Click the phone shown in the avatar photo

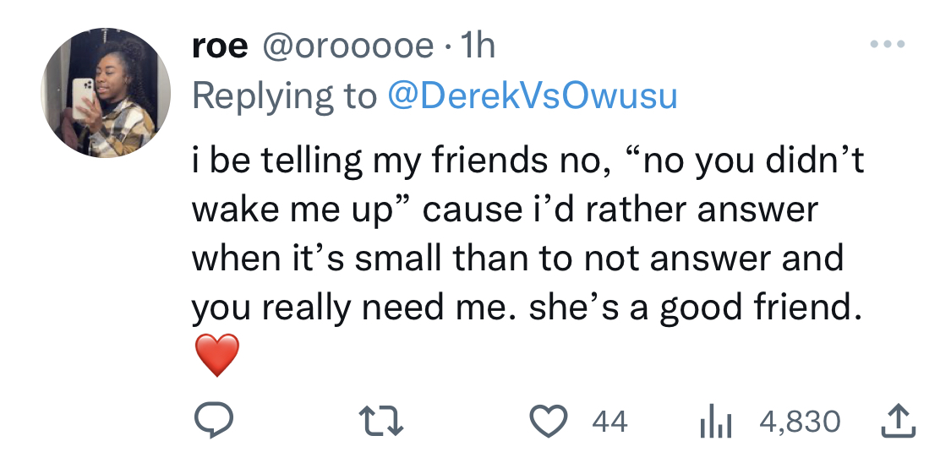pos(83,98)
